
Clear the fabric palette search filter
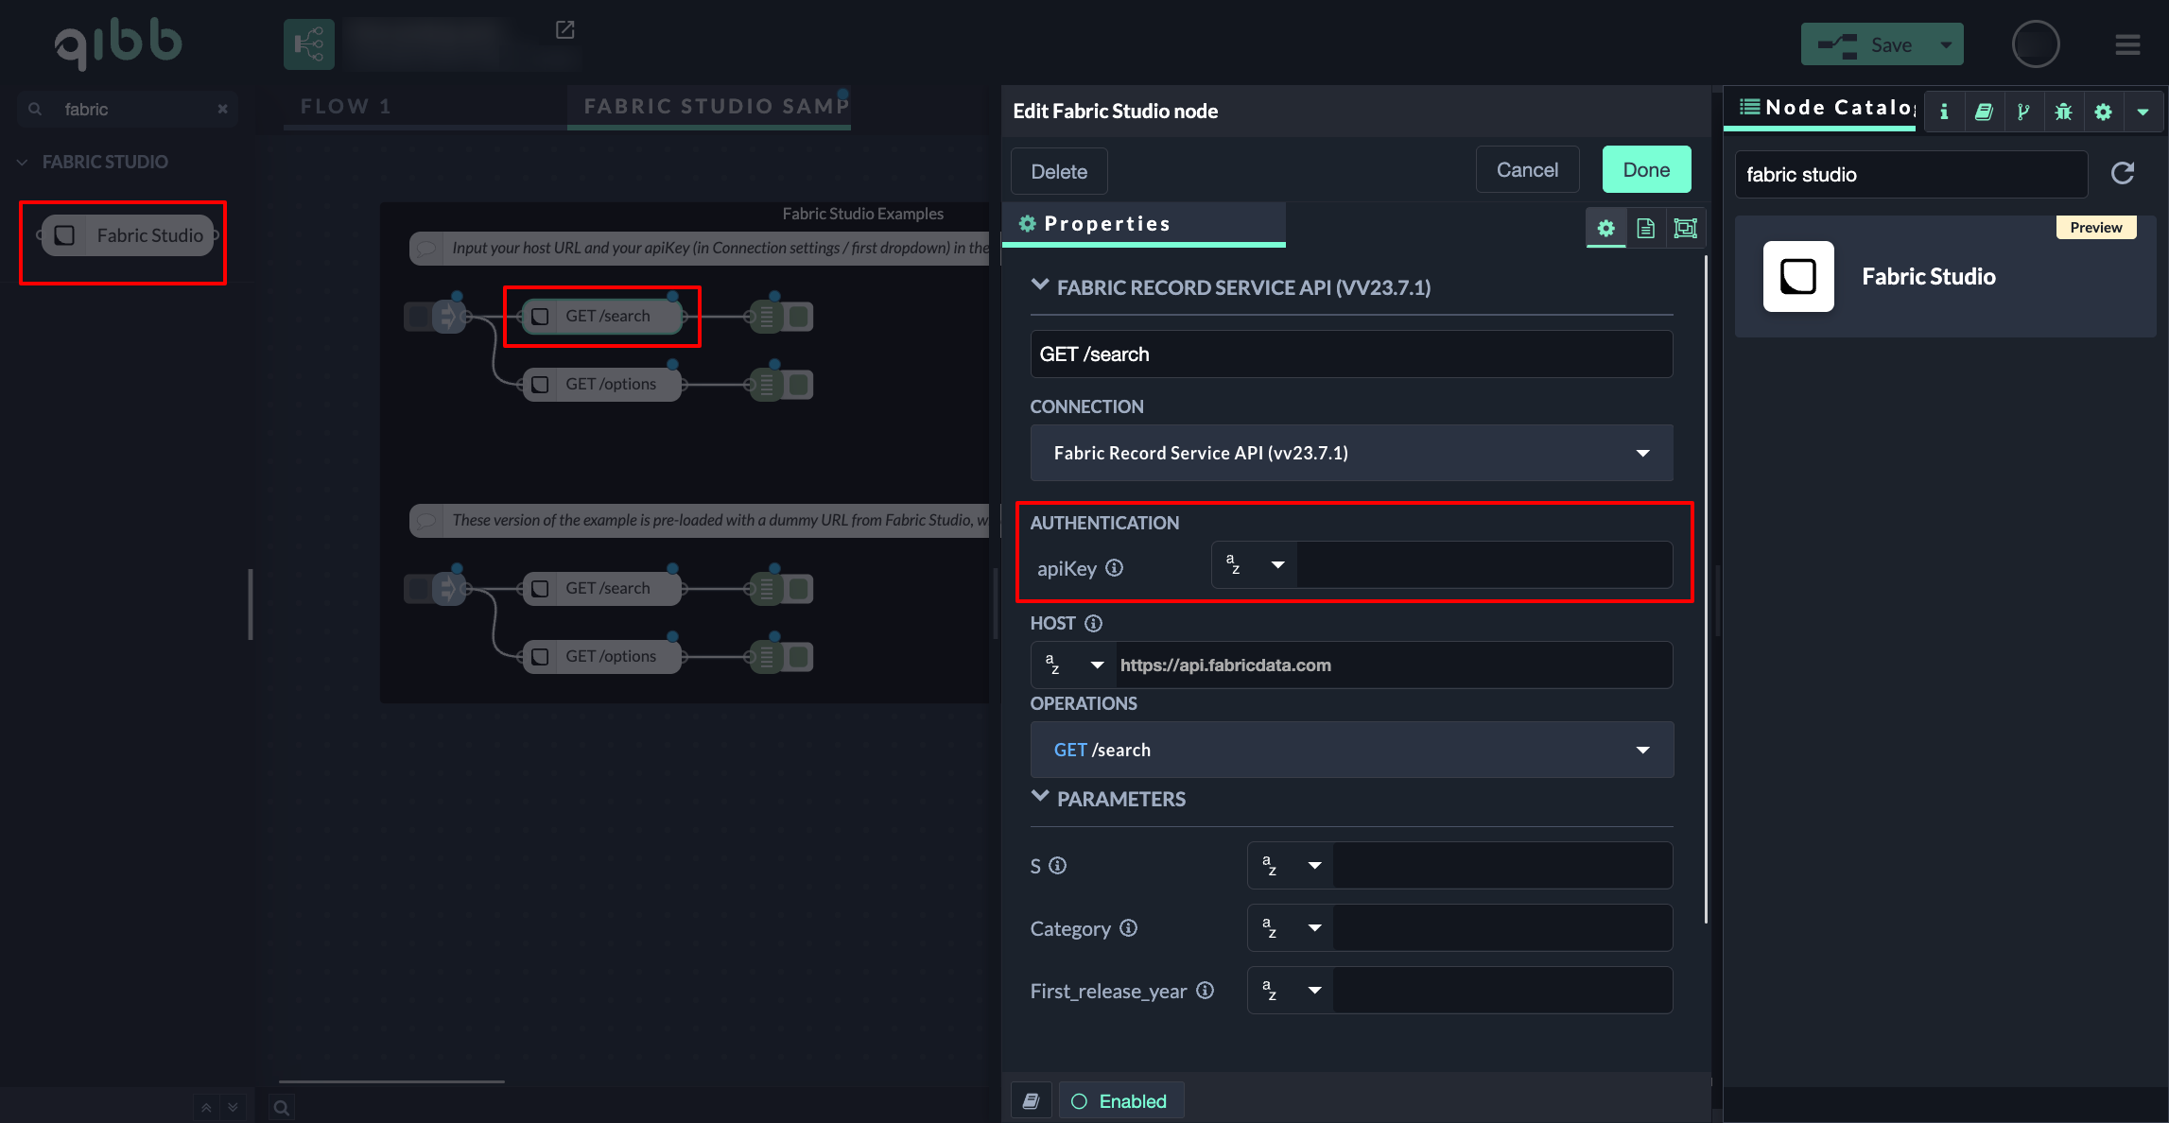coord(222,109)
